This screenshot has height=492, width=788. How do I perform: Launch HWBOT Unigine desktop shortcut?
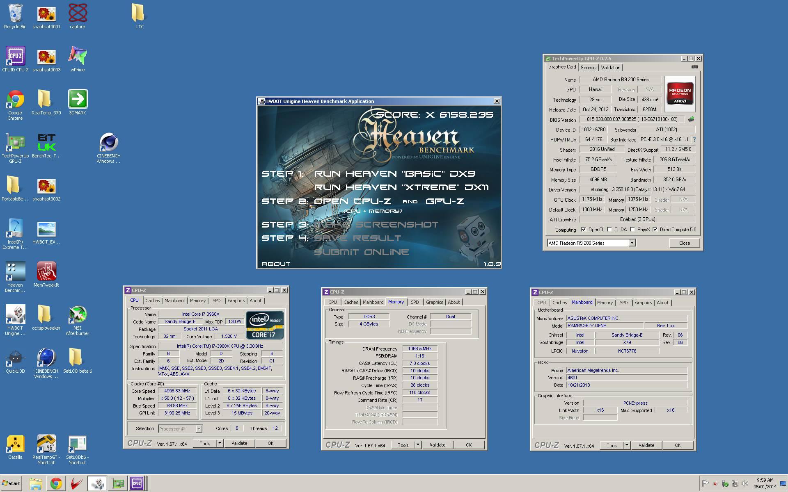tap(15, 320)
